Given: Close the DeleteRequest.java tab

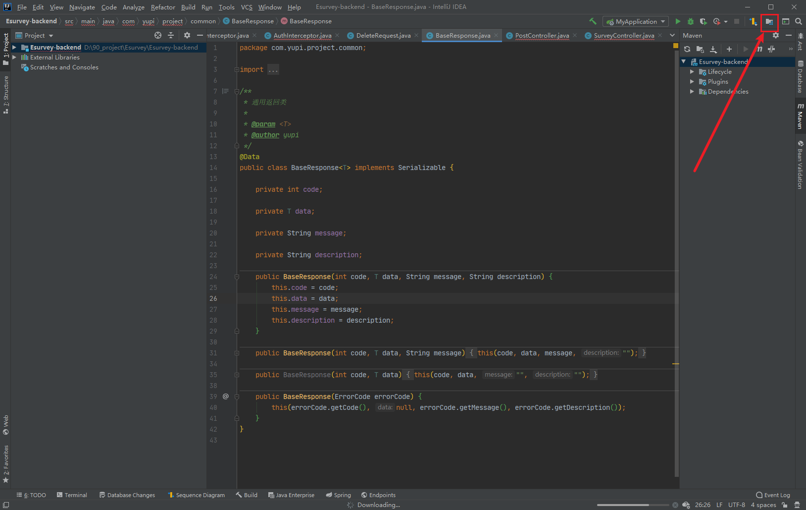Looking at the screenshot, I should (416, 35).
